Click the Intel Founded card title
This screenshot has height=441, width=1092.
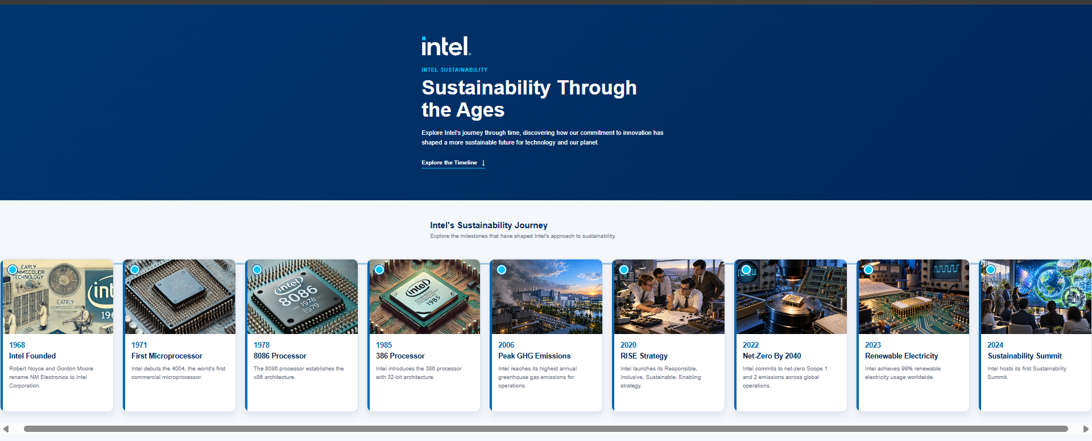click(x=32, y=356)
